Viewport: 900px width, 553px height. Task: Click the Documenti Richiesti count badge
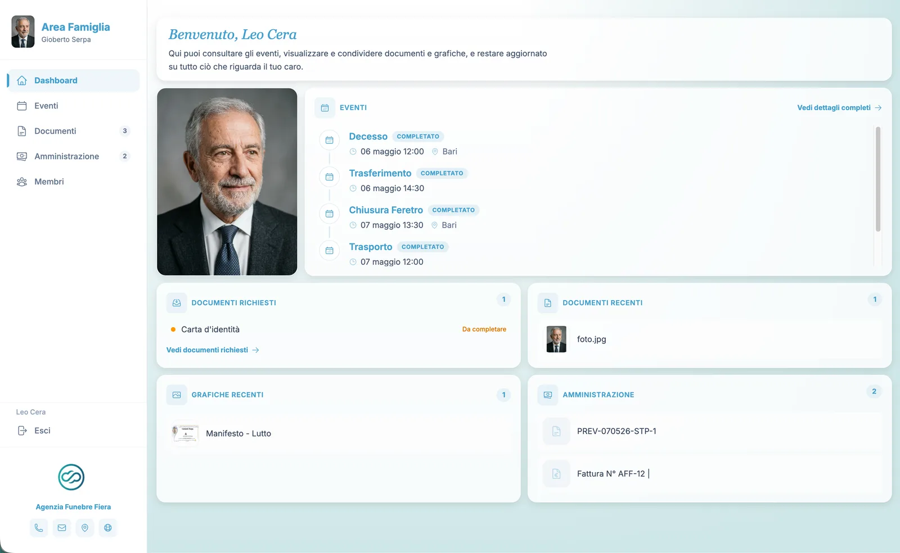(x=503, y=300)
